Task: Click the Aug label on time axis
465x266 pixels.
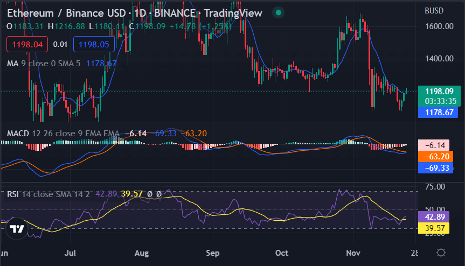Action: [142, 253]
